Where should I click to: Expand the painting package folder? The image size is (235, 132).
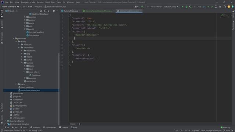tap(25, 17)
